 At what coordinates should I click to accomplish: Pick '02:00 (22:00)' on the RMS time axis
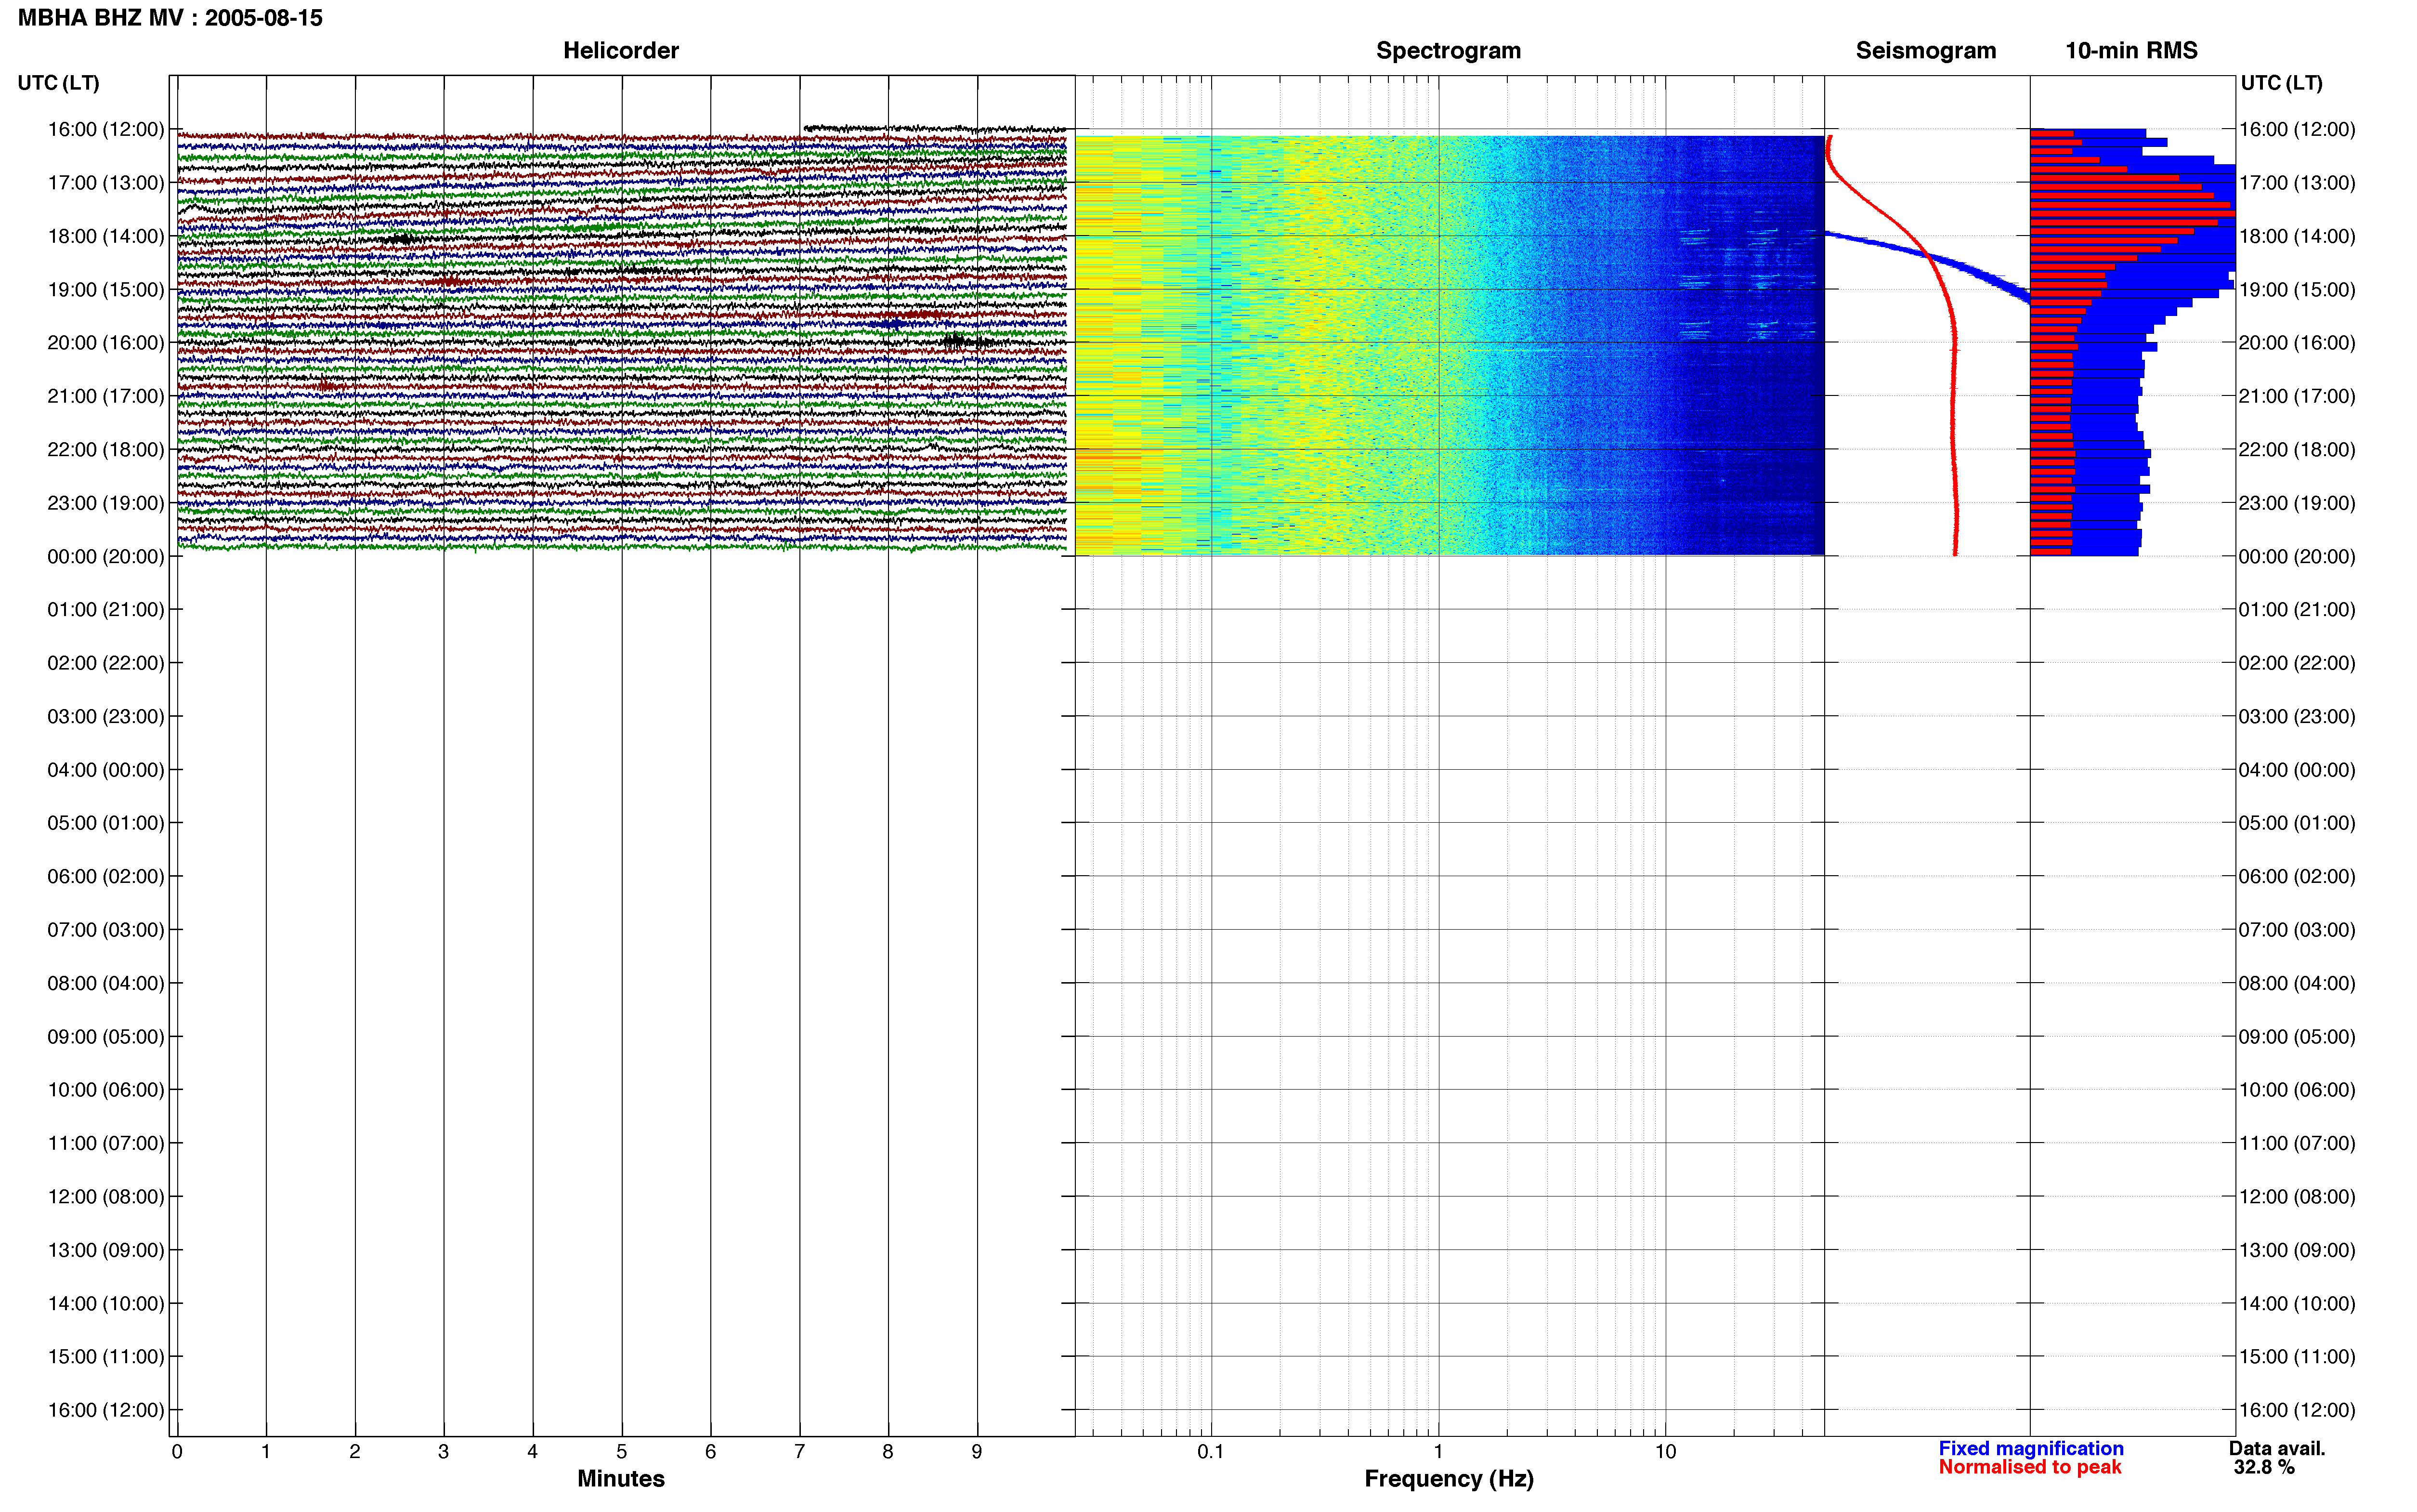click(2297, 663)
